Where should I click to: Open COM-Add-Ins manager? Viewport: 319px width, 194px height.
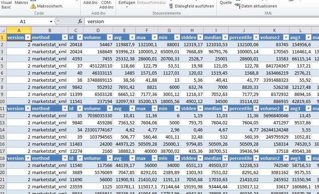[x=106, y=5]
